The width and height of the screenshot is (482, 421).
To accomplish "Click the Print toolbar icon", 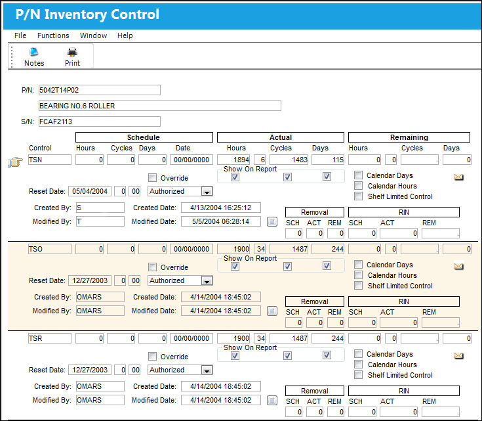I will pos(72,57).
